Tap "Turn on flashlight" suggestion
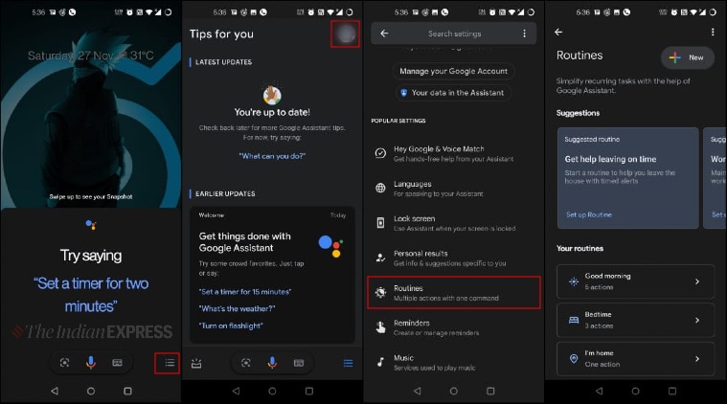Screen dimensions: 727x404 (x=231, y=325)
